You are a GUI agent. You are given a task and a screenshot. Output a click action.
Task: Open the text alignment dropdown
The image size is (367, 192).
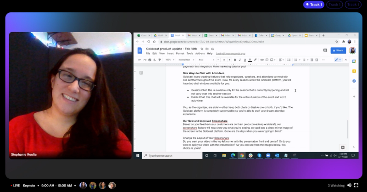click(282, 60)
